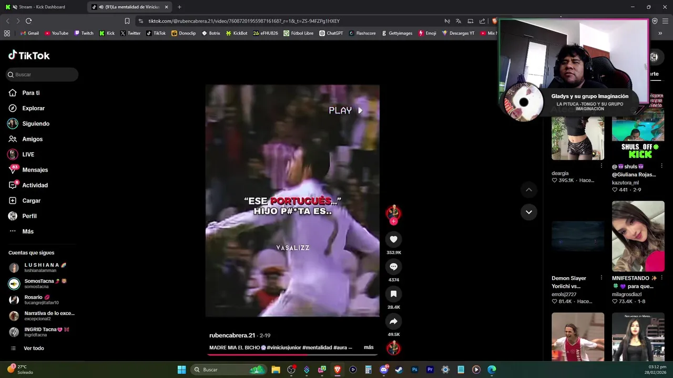Go to the next video with down arrow
Image resolution: width=673 pixels, height=378 pixels.
[529, 212]
